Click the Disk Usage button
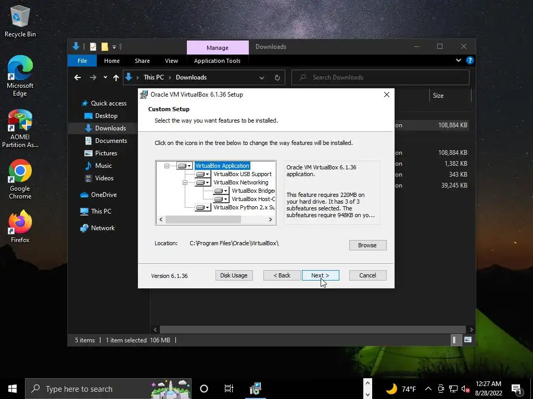Viewport: 533px width, 399px height. tap(234, 275)
